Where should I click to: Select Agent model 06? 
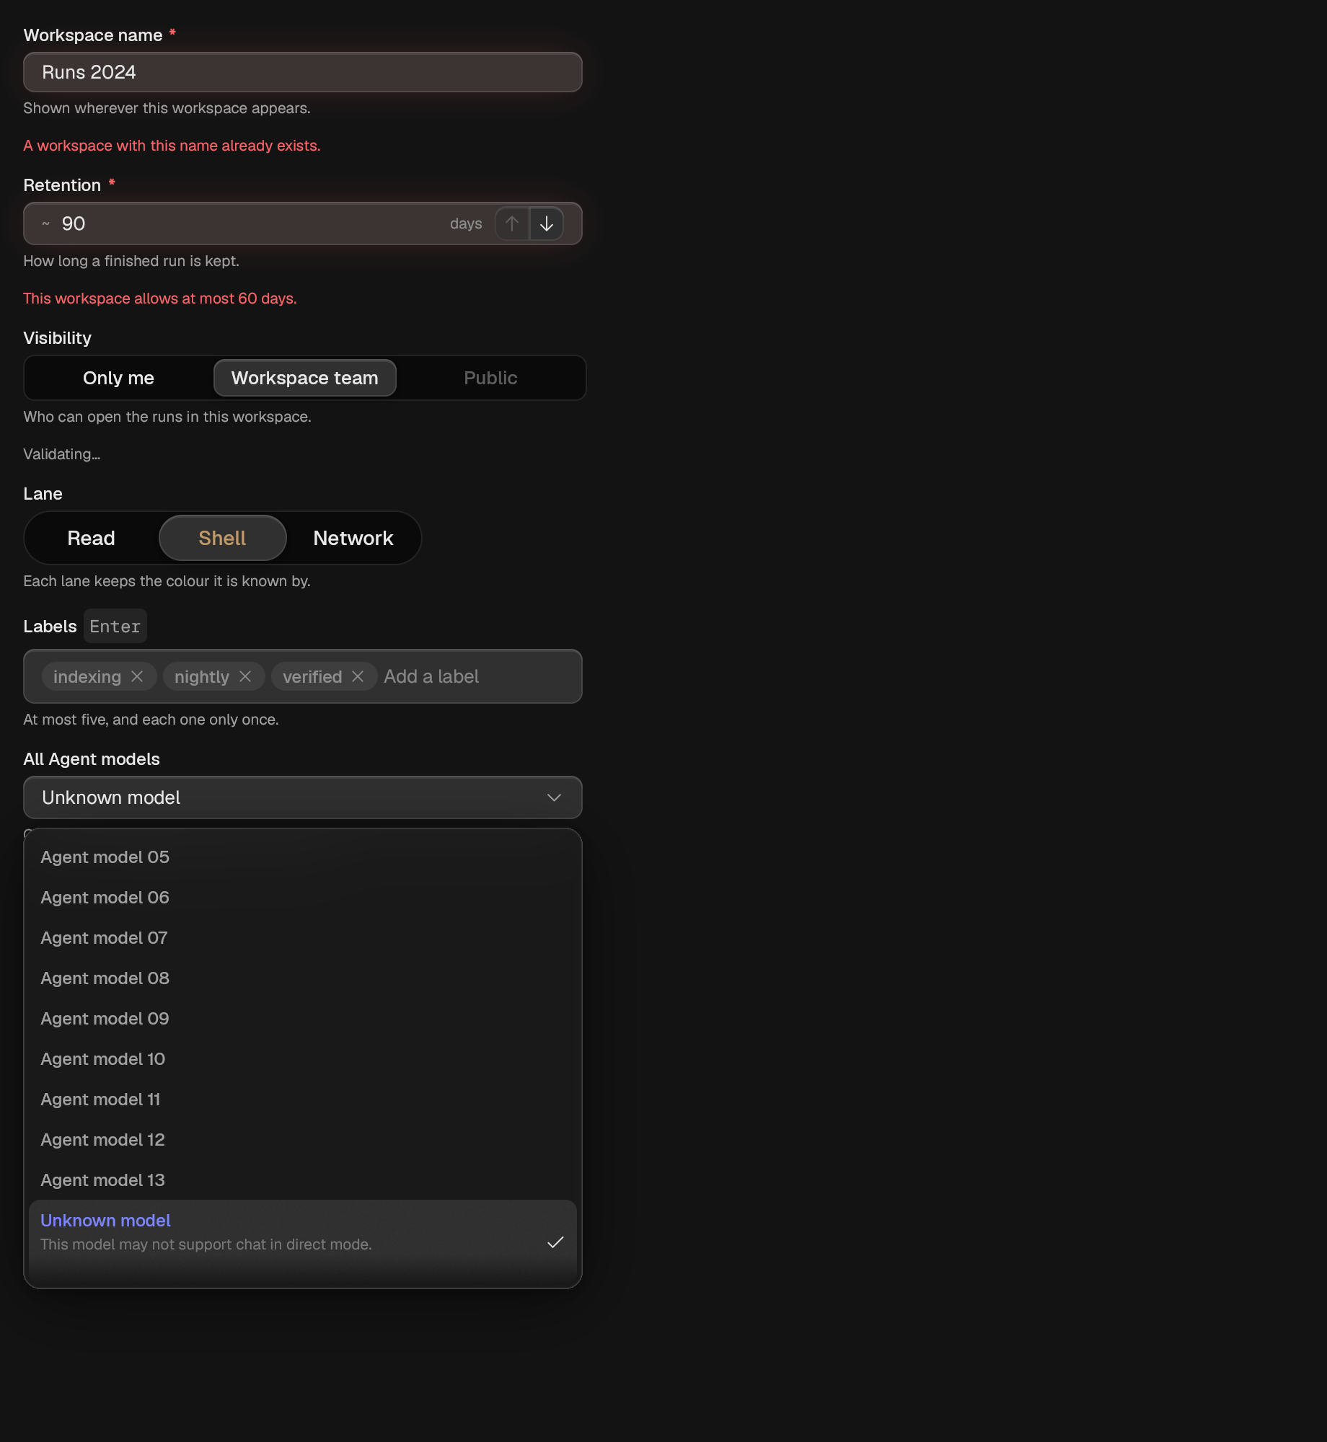303,898
